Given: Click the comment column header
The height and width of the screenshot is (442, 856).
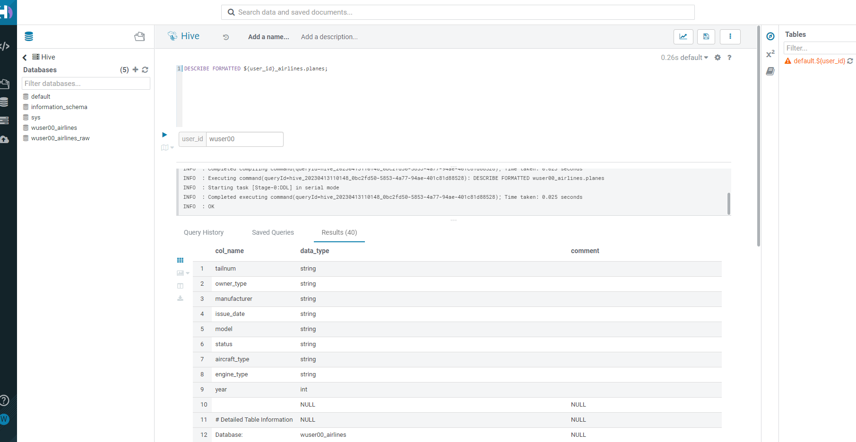Looking at the screenshot, I should coord(585,251).
